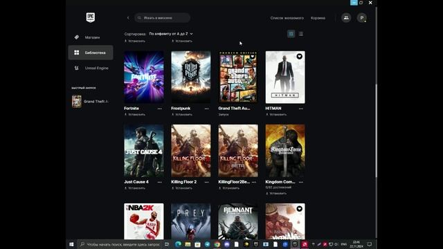The height and width of the screenshot is (249, 443).
Task: Open the Frostpunk cover thumbnail
Action: click(x=191, y=77)
